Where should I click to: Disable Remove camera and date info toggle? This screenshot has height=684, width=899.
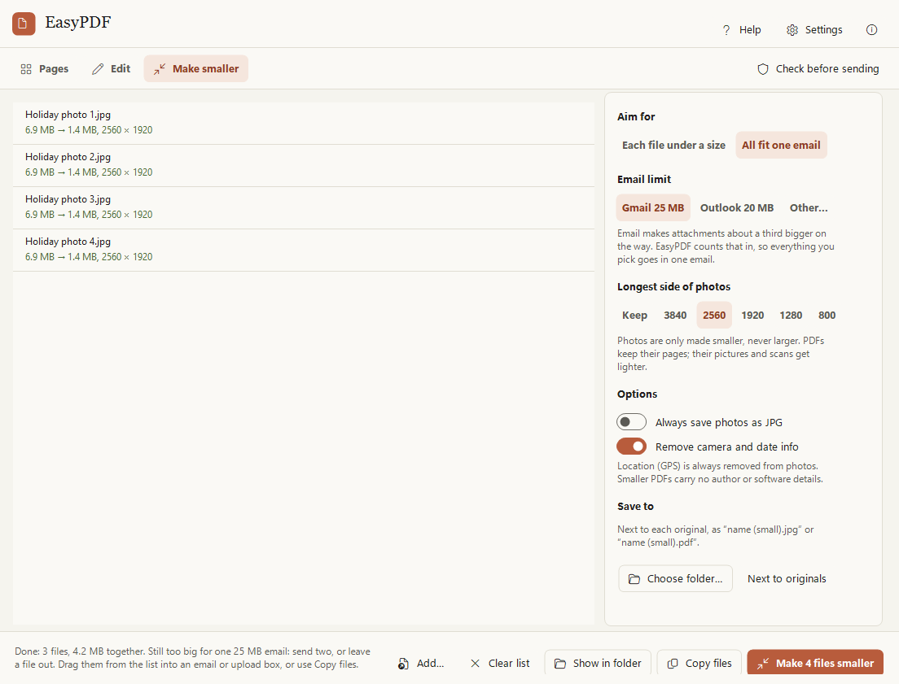pyautogui.click(x=631, y=447)
